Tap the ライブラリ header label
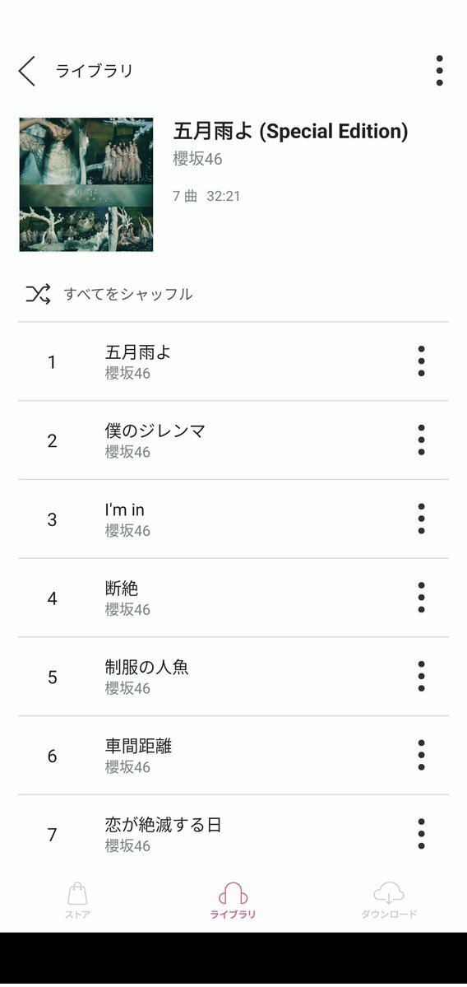Image resolution: width=467 pixels, height=987 pixels. coord(95,71)
